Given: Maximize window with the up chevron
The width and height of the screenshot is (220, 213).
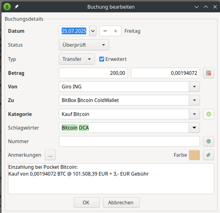Looking at the screenshot, I should point(206,7).
